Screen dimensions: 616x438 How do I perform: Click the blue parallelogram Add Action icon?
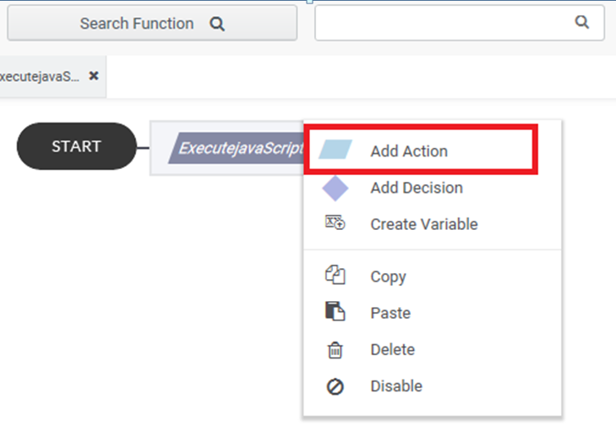(x=335, y=150)
